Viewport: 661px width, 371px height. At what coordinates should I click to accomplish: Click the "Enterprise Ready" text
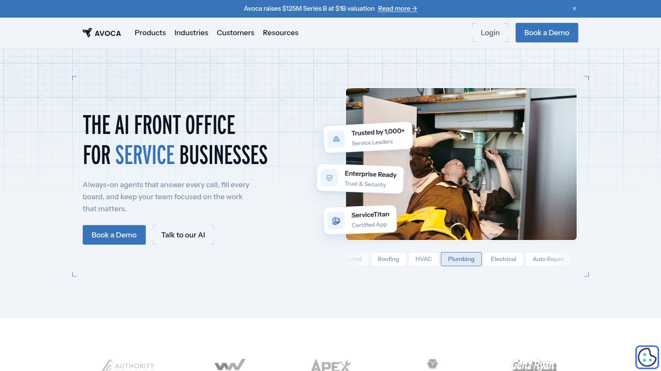[x=371, y=174]
